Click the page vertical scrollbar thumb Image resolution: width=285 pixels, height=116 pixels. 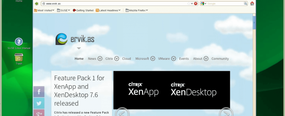(x=254, y=23)
